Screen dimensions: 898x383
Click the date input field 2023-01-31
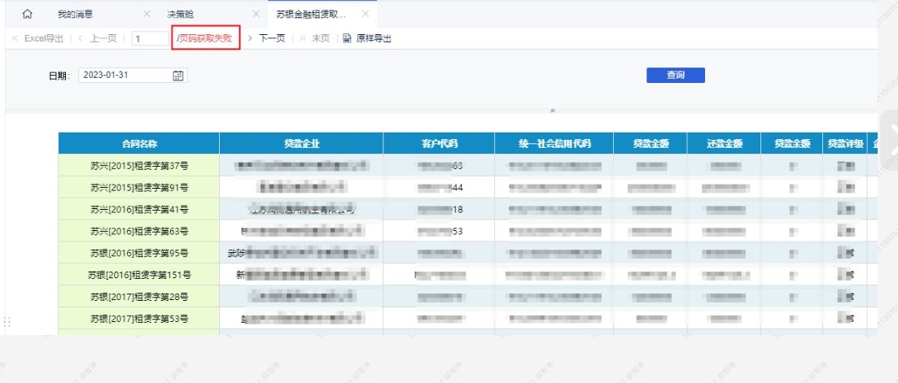coord(133,76)
